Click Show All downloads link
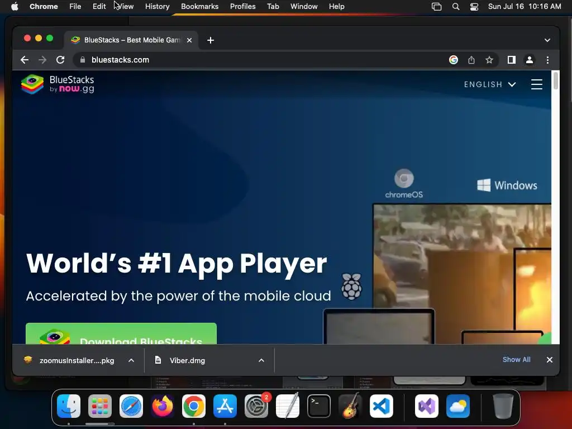This screenshot has height=429, width=572. [517, 360]
